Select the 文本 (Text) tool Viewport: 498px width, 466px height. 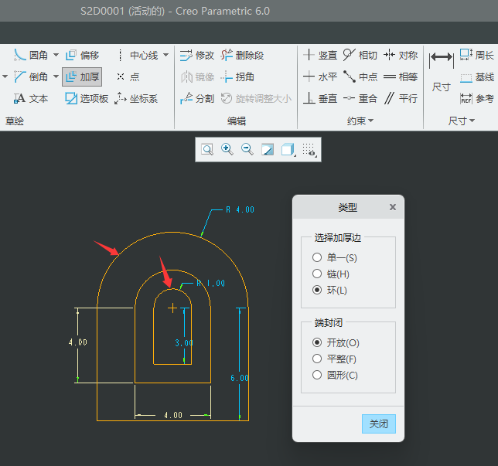[x=31, y=98]
